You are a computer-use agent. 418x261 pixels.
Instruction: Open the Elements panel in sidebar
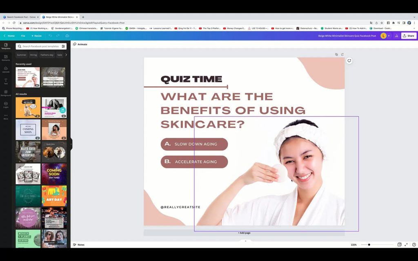click(x=6, y=58)
